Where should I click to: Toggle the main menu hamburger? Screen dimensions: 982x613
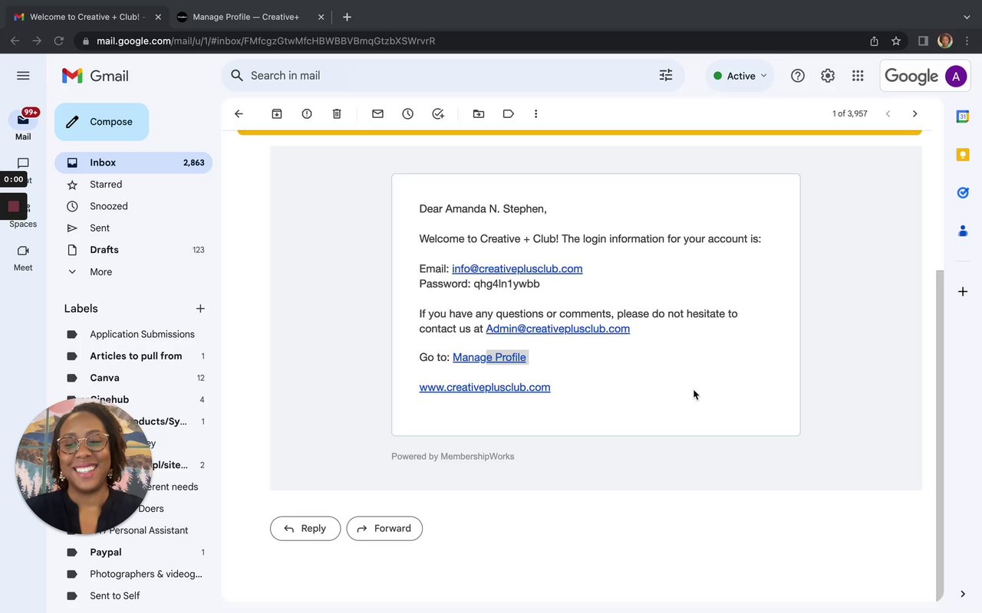[23, 75]
